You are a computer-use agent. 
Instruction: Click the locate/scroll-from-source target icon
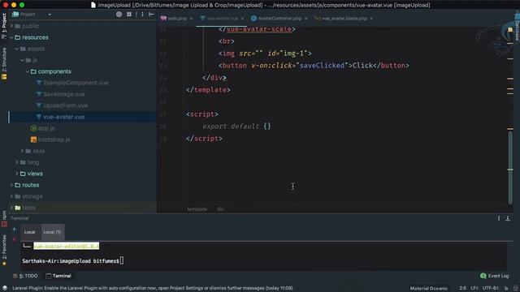119,15
